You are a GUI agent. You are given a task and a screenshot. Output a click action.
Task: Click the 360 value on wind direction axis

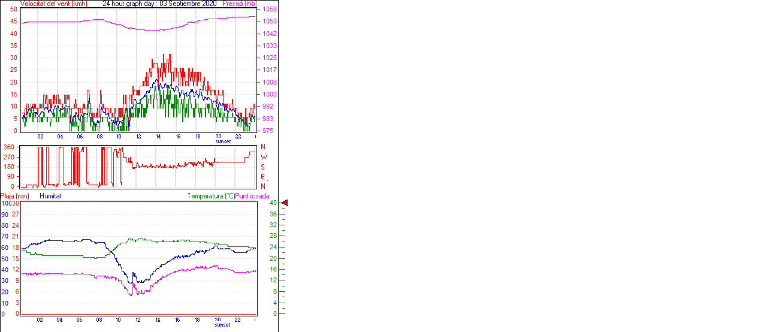(9, 147)
